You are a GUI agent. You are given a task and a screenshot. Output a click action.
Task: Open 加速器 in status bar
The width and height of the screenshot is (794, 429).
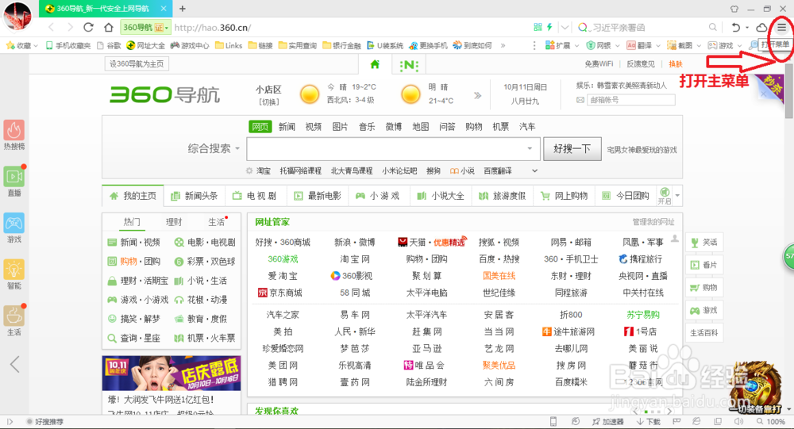[x=608, y=421]
